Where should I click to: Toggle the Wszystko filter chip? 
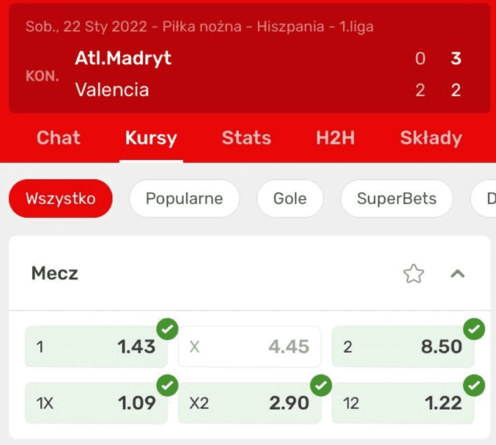[x=61, y=199]
